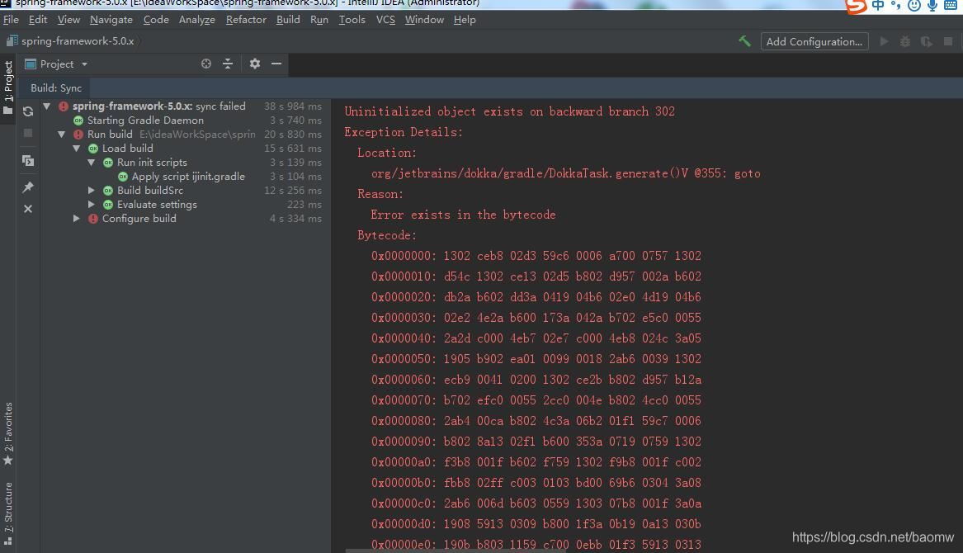963x553 pixels.
Task: Click the green Build Project hammer icon
Action: coord(744,41)
